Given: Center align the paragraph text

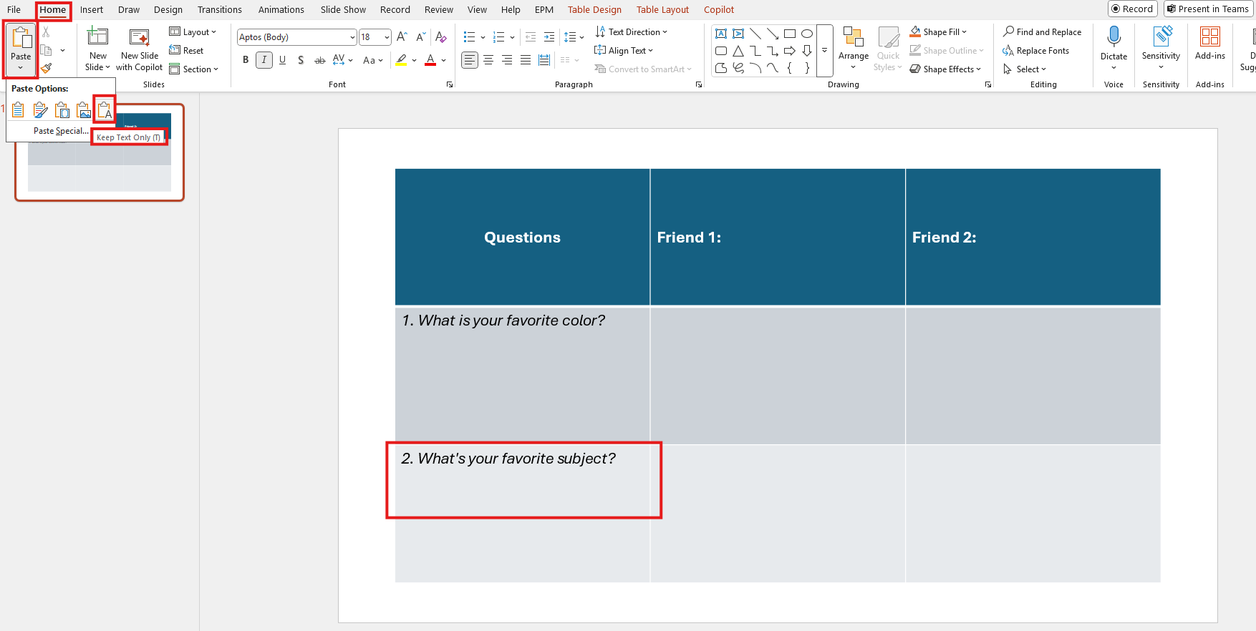Looking at the screenshot, I should pos(488,60).
